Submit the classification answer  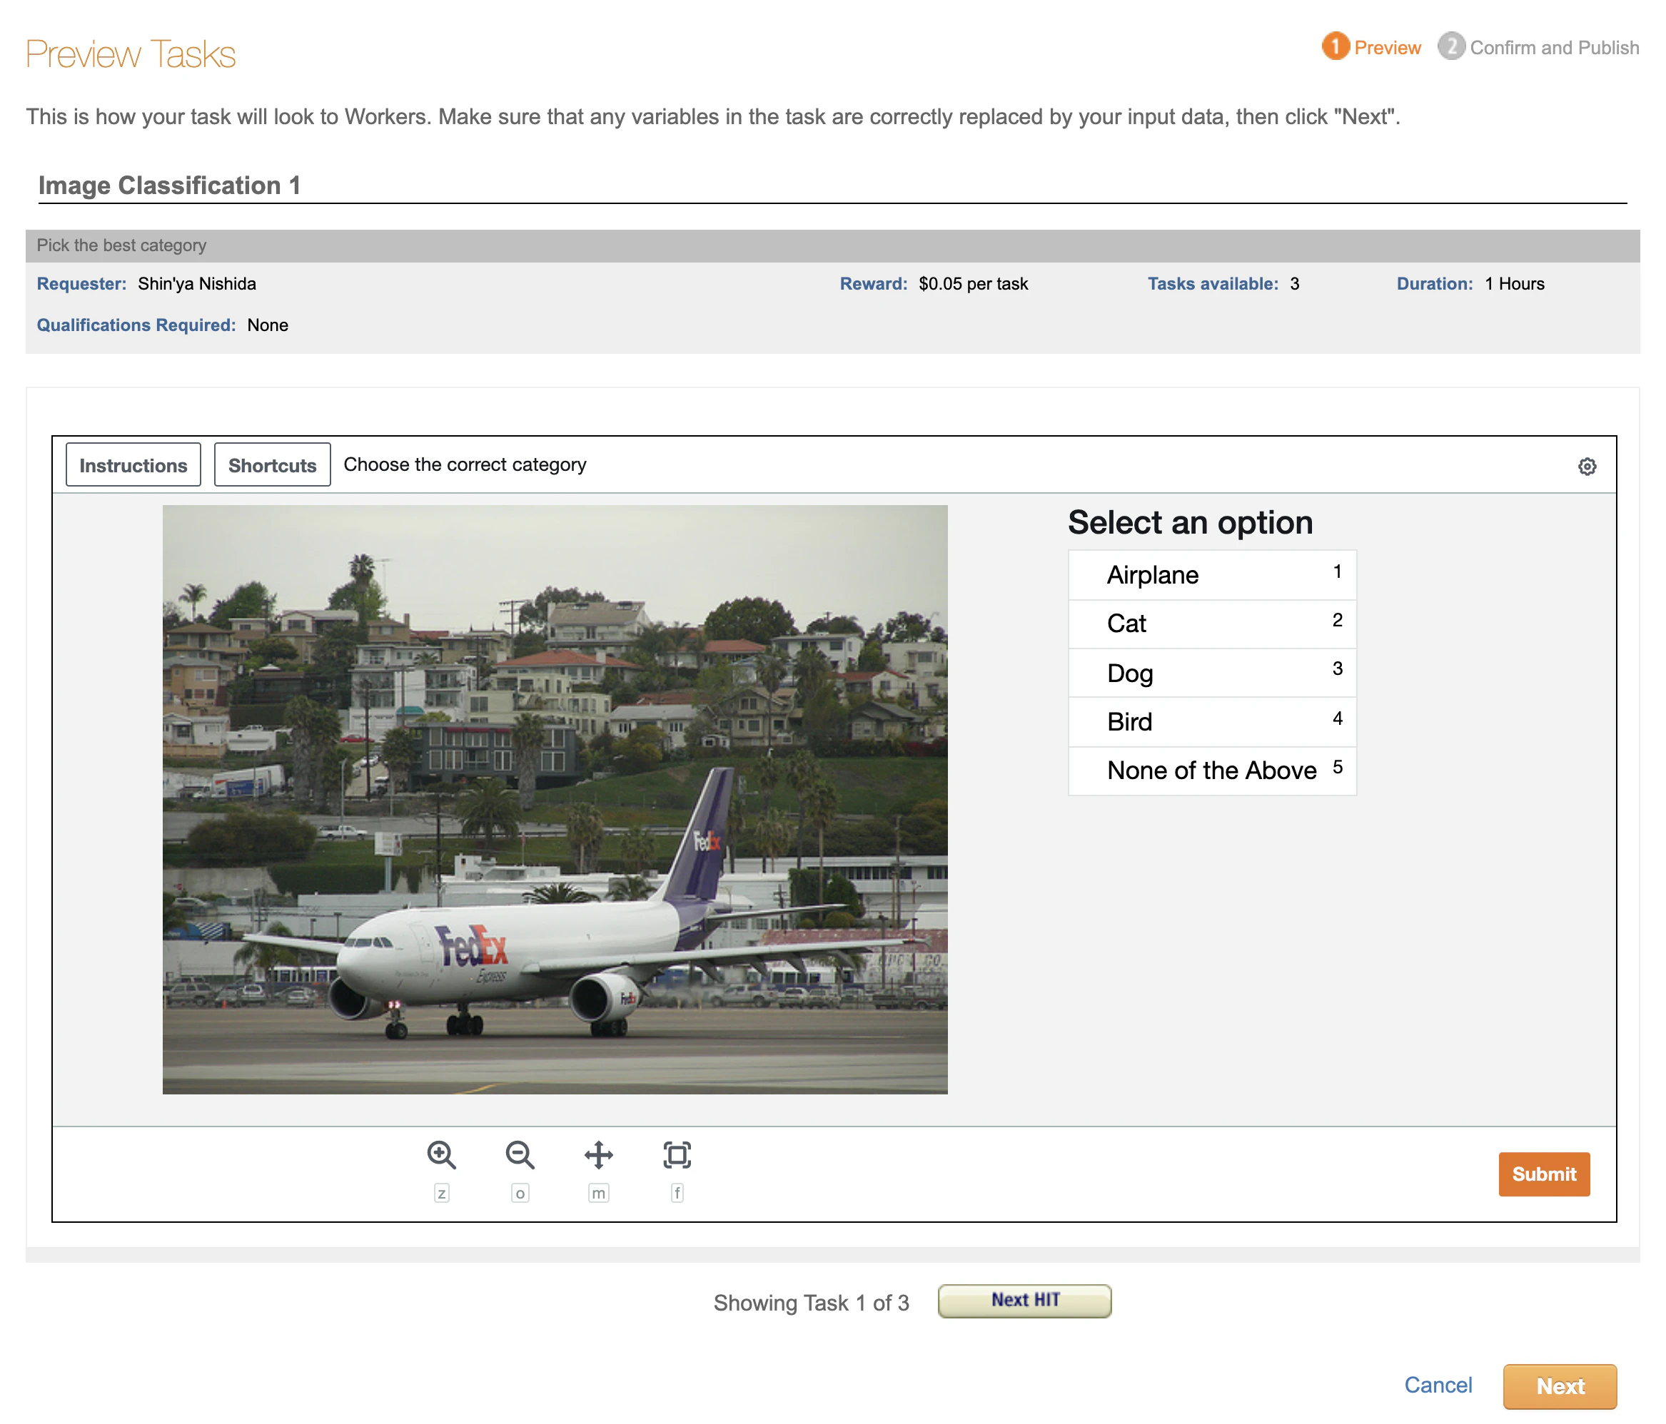[1544, 1174]
